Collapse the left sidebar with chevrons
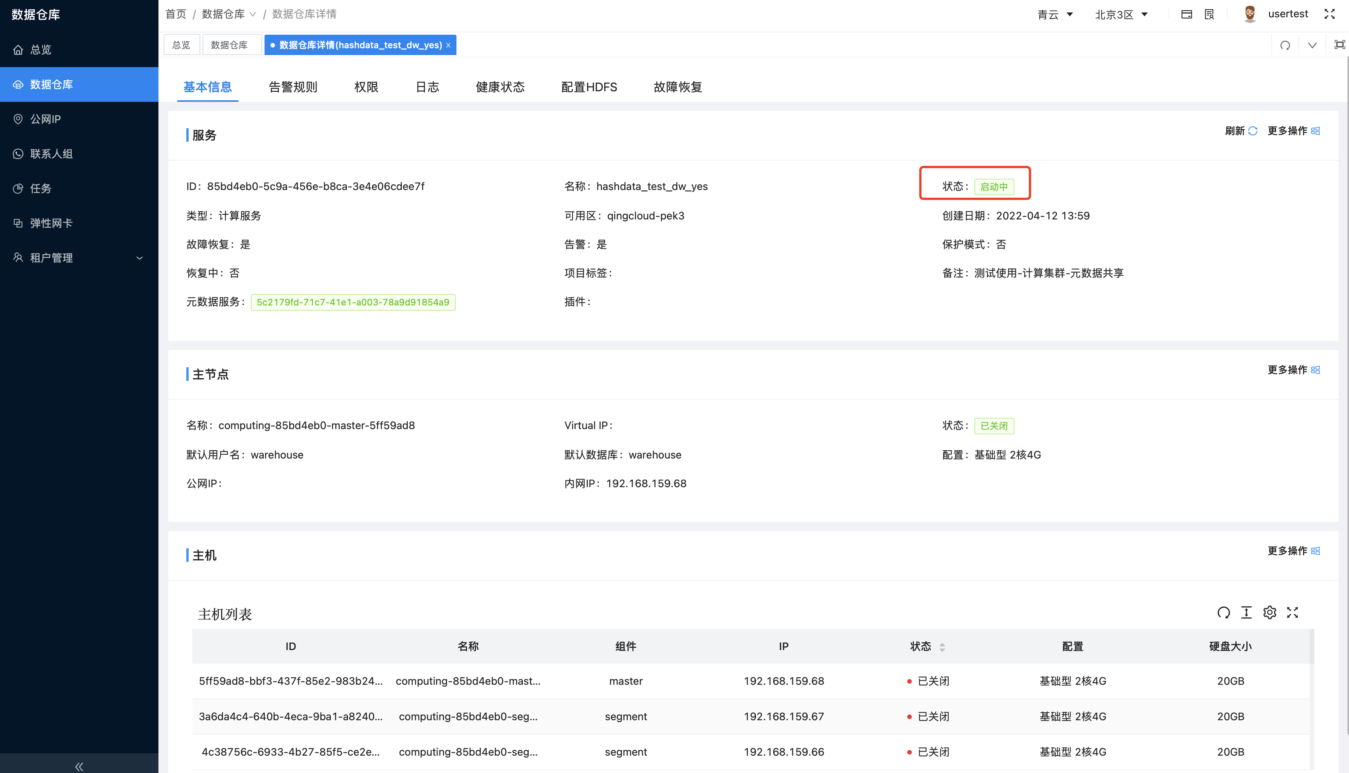 point(78,766)
